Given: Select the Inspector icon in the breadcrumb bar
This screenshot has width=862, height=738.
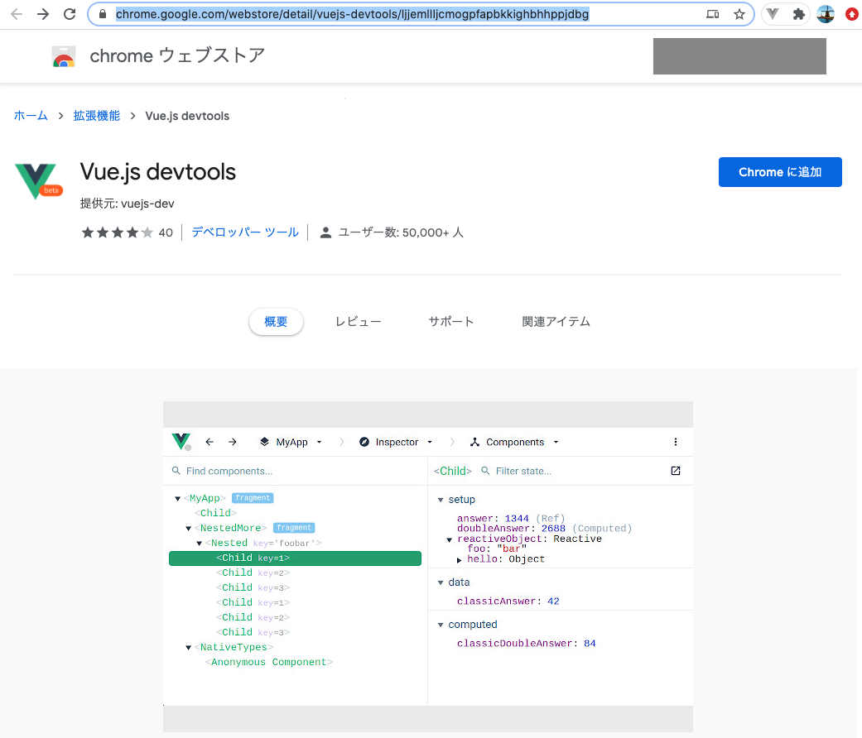Looking at the screenshot, I should 363,442.
